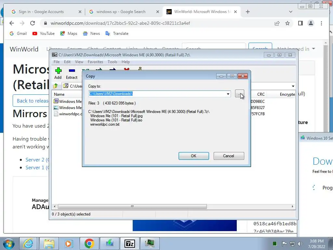Screen dimensions: 333x250
Task: Open Server 1 mirror link
Action: (x=37, y=168)
